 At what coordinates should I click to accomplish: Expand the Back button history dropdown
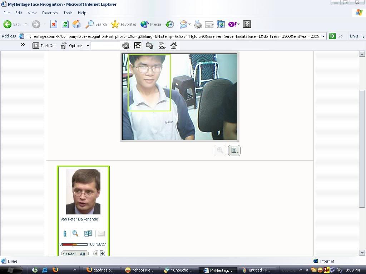pyautogui.click(x=26, y=24)
